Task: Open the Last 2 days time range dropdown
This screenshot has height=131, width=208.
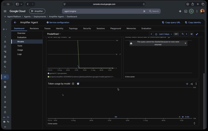Action: pyautogui.click(x=164, y=34)
